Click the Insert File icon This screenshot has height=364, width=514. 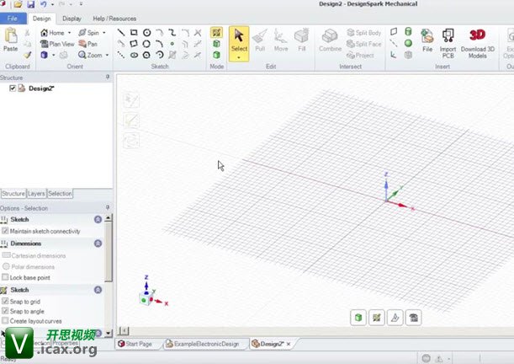(427, 40)
